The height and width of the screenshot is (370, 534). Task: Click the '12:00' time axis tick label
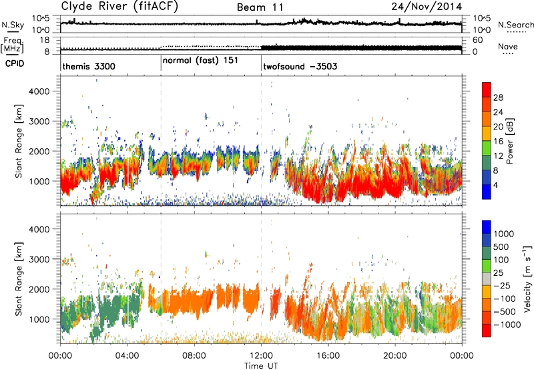(261, 356)
